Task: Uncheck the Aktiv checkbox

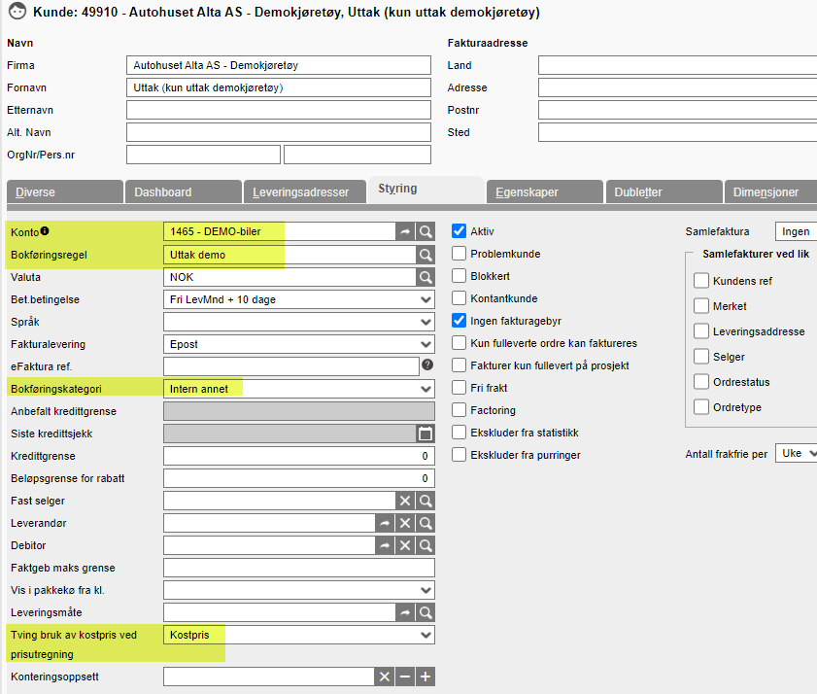Action: [459, 231]
